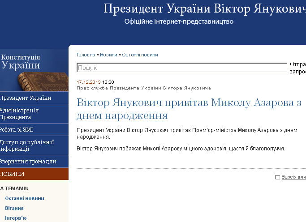Click the Пошук search field

click(182, 68)
